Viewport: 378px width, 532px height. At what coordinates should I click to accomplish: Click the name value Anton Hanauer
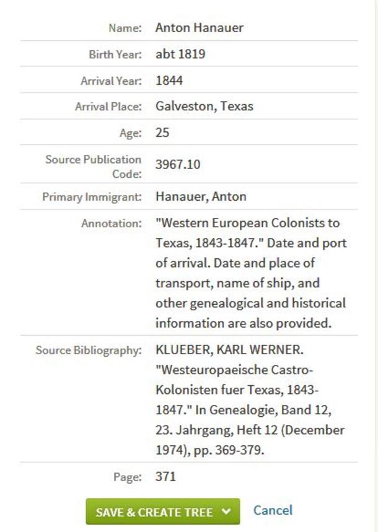coord(199,28)
